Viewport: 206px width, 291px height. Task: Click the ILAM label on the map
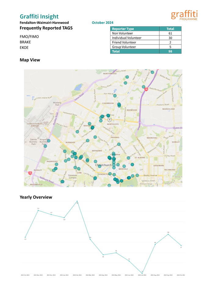79,173
